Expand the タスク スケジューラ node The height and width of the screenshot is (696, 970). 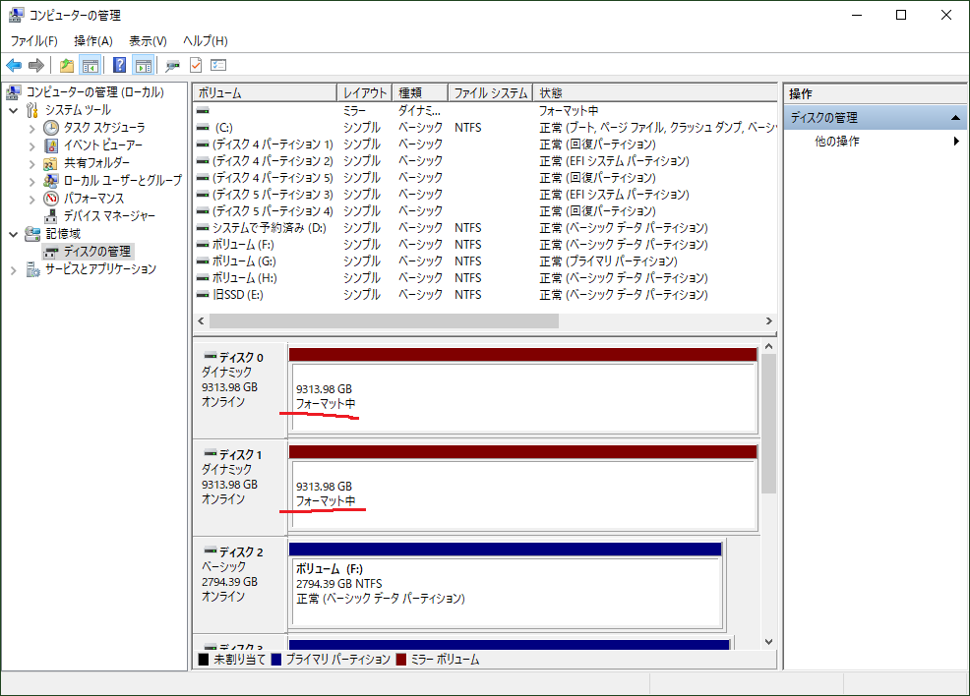click(31, 129)
